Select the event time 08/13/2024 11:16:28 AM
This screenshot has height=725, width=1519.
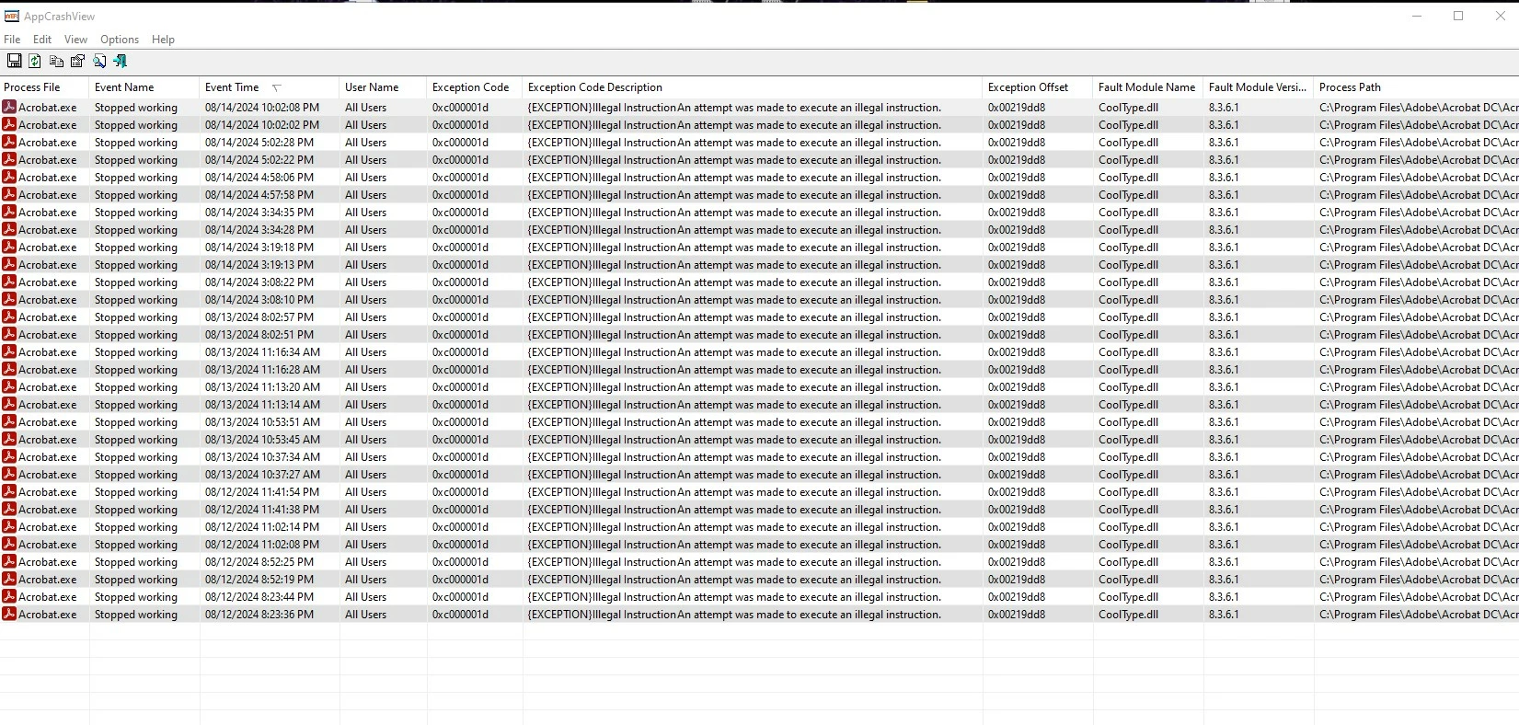click(262, 370)
